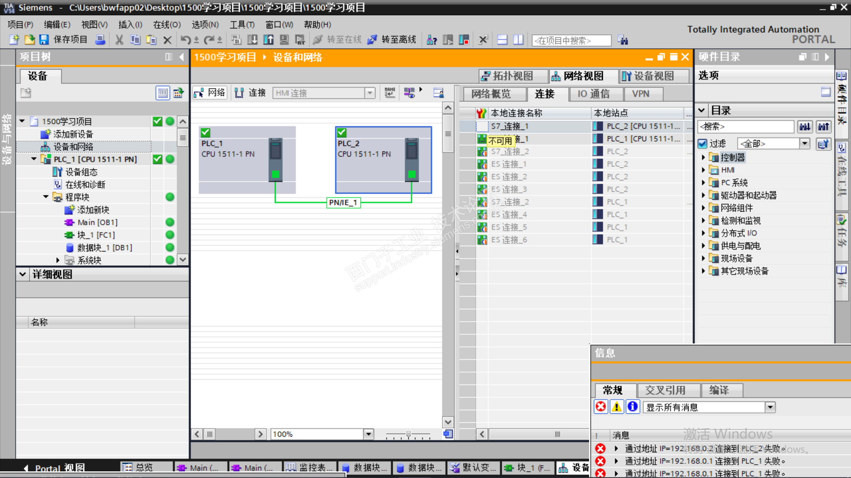The height and width of the screenshot is (478, 851).
Task: Click the Network button in editor toolbar
Action: [210, 93]
